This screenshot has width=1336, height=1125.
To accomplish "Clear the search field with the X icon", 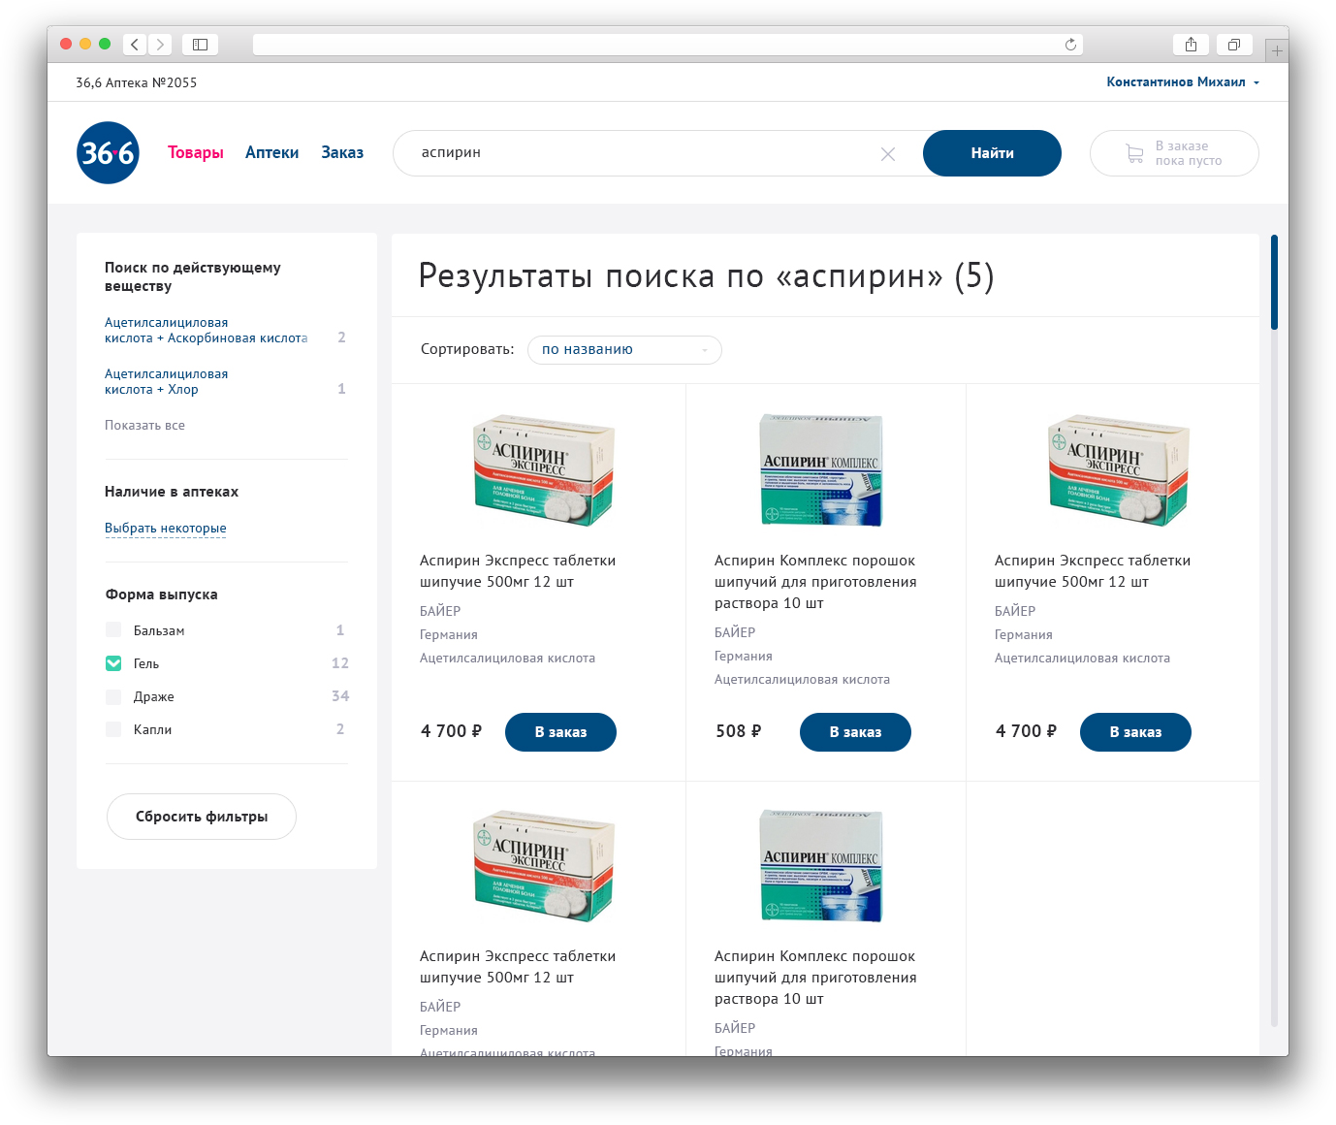I will (x=887, y=154).
